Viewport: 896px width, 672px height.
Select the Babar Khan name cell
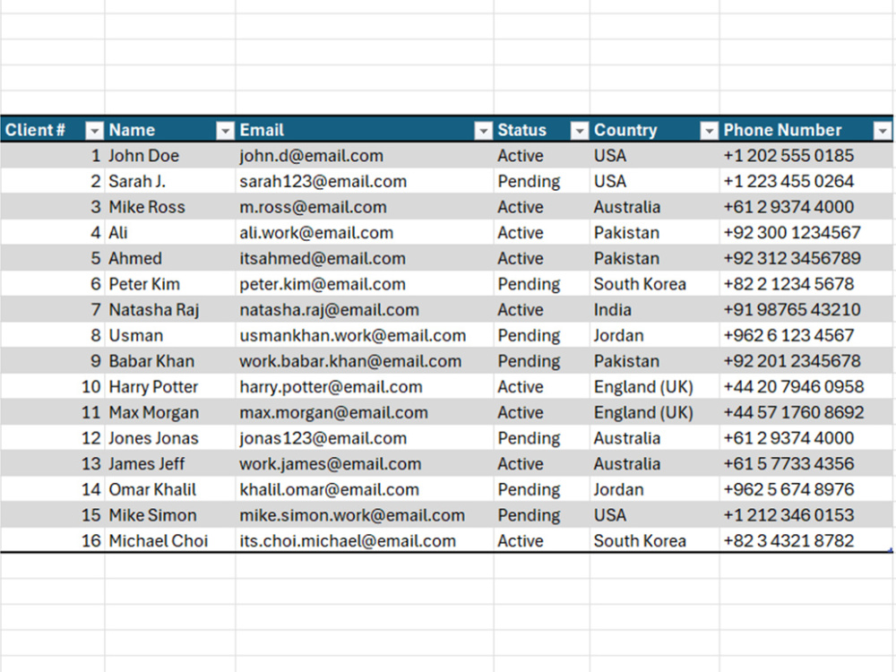click(x=169, y=361)
